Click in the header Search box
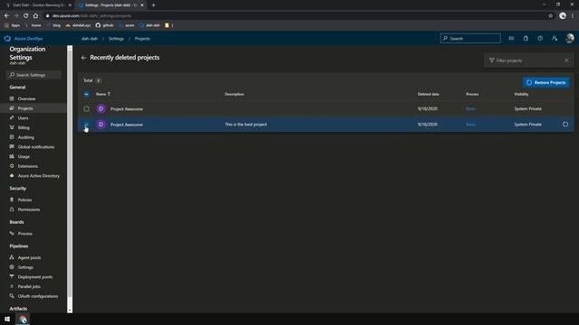 click(470, 38)
